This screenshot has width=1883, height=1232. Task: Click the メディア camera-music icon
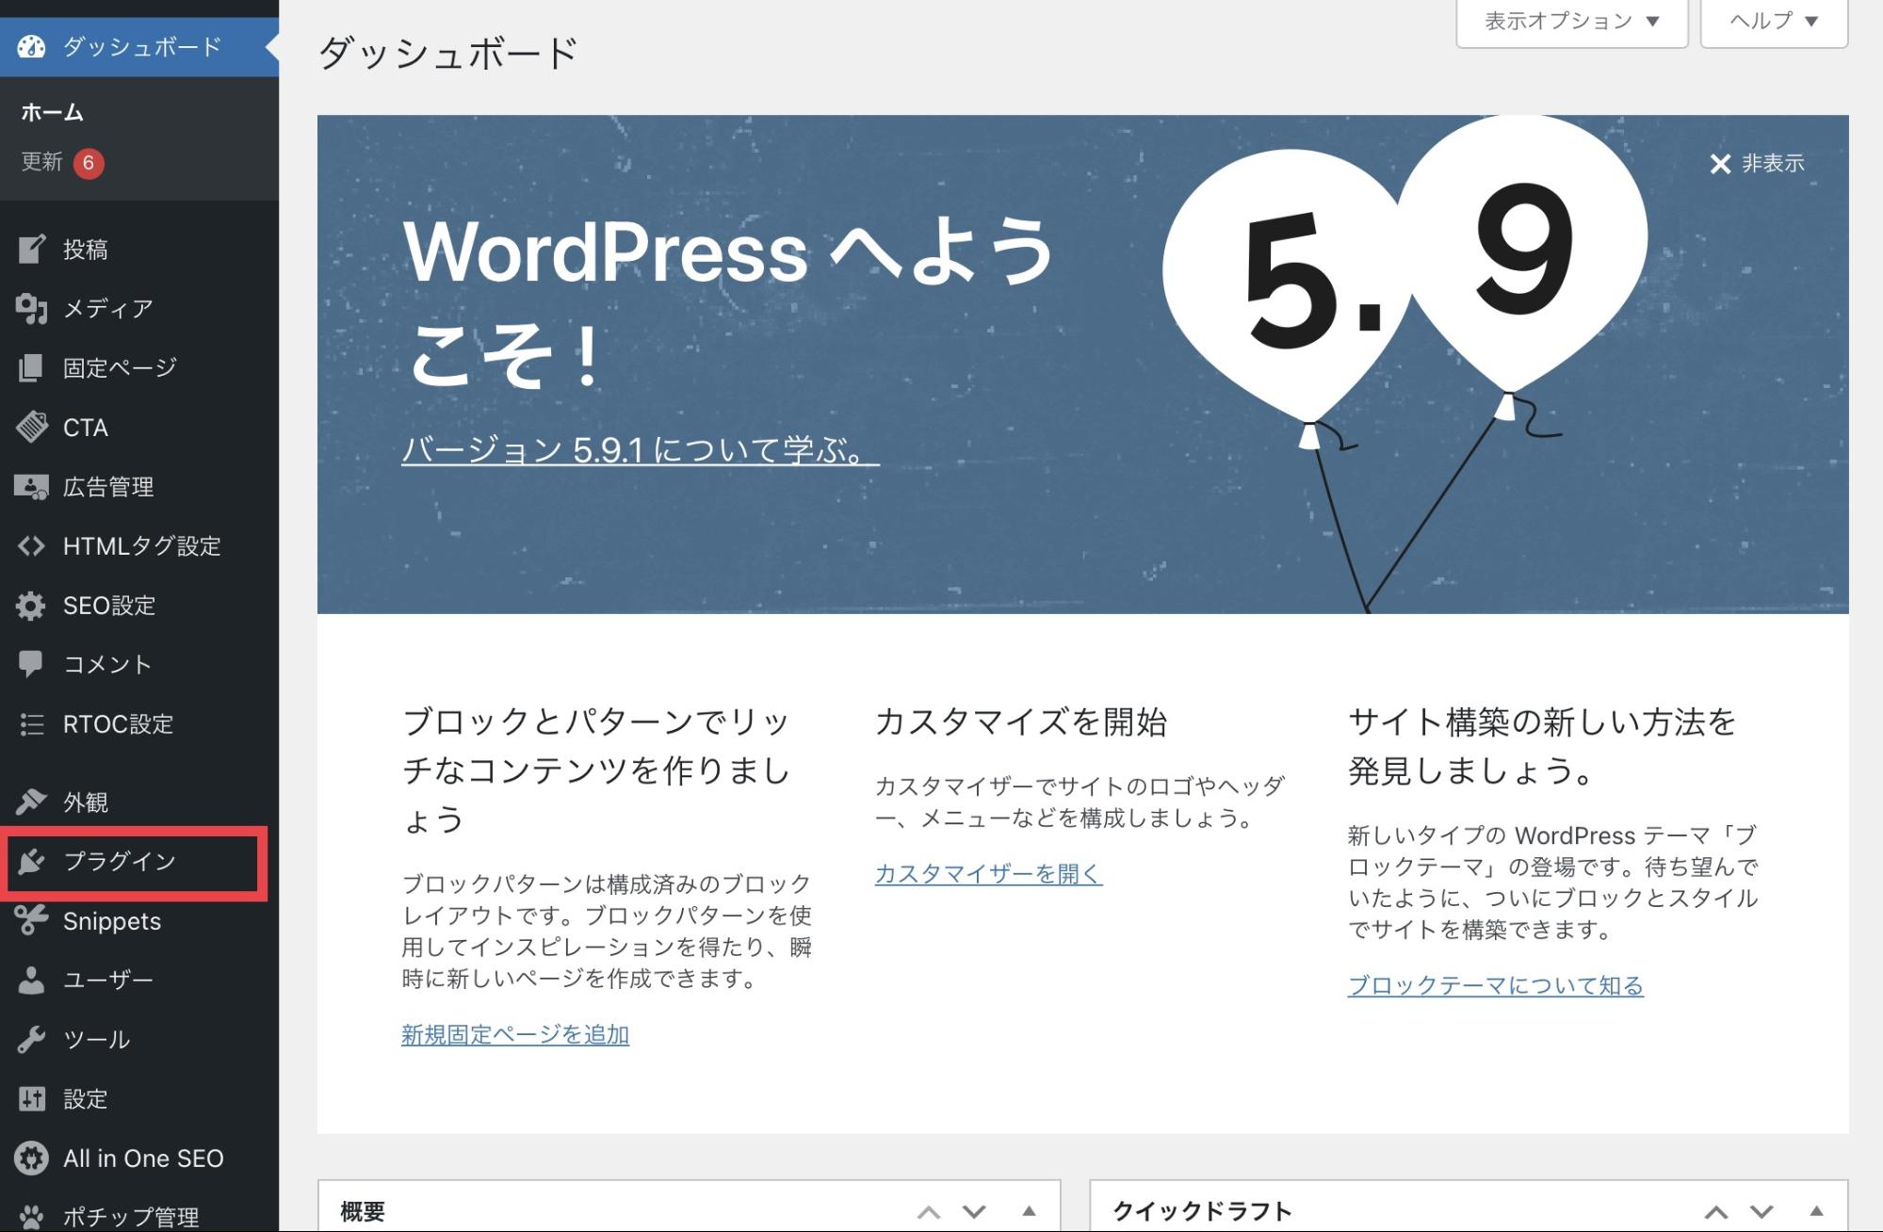click(x=31, y=308)
